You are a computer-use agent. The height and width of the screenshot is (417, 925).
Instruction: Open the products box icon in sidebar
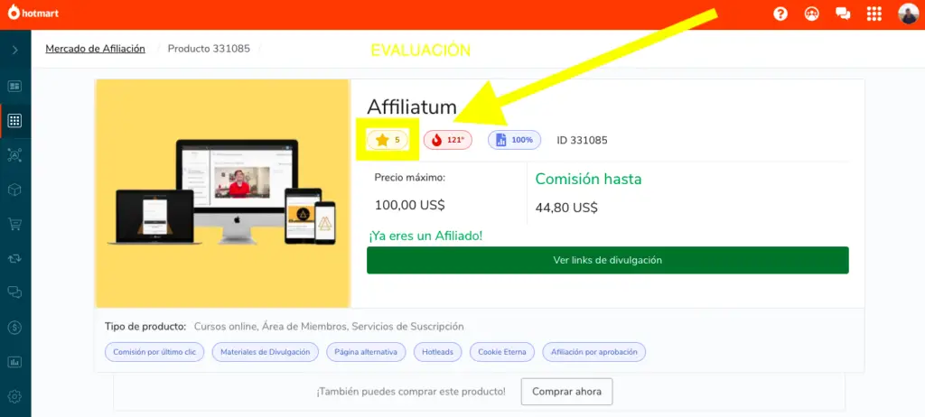14,190
